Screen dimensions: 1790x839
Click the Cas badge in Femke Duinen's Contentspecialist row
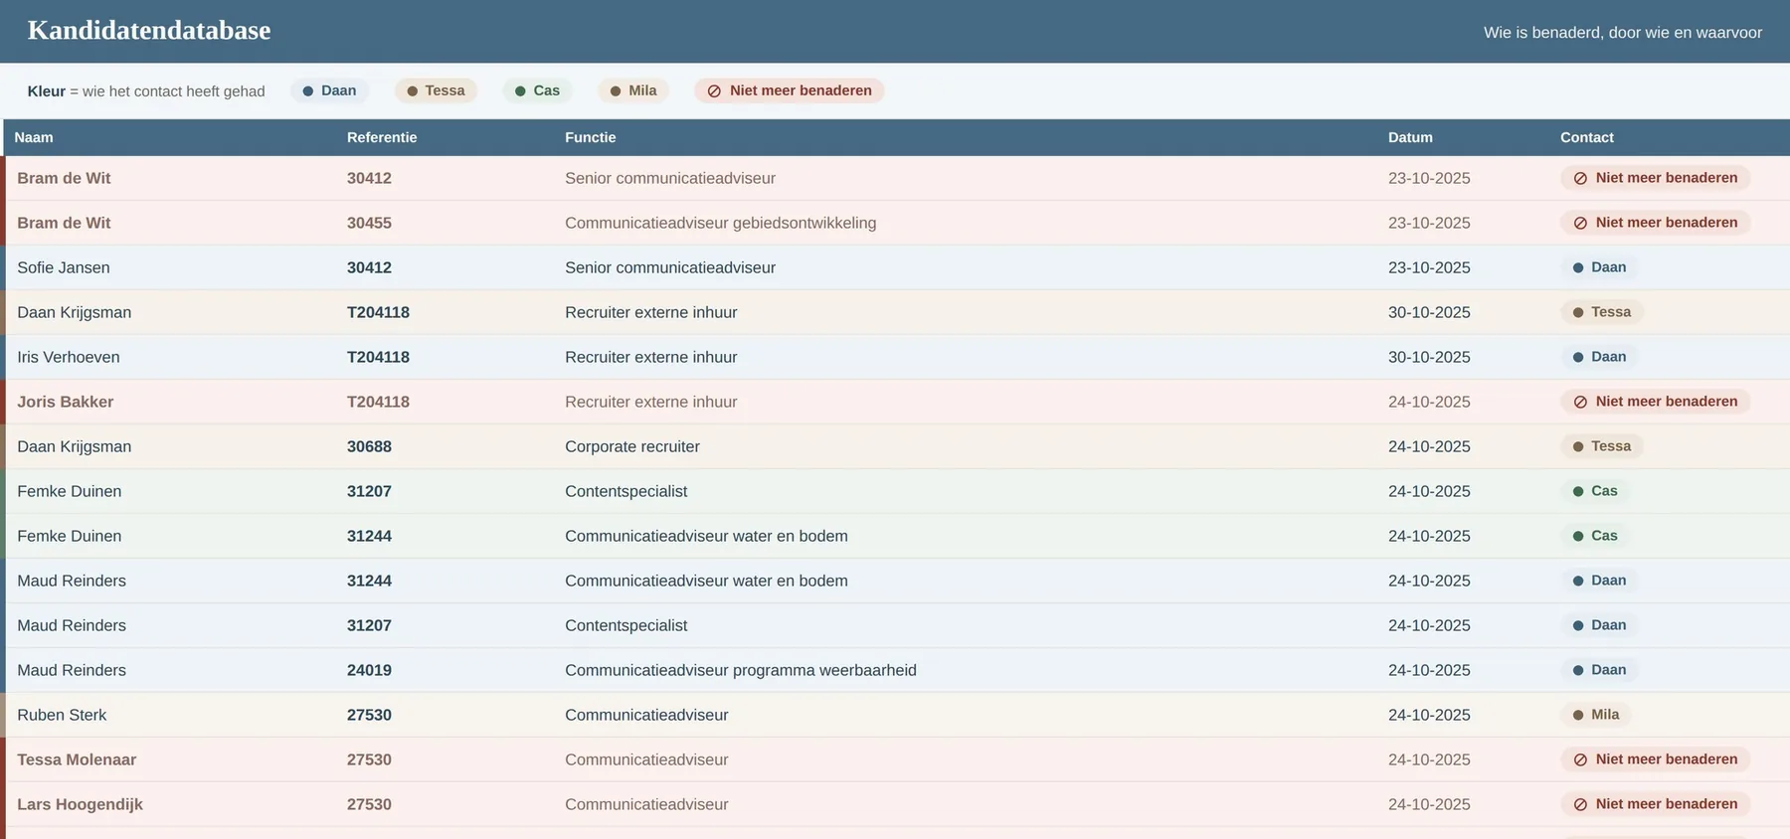(1595, 491)
